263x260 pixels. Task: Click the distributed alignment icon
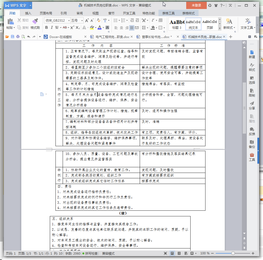tap(137, 28)
